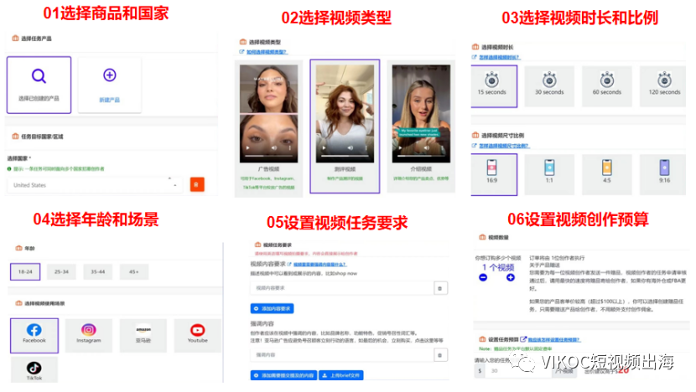This screenshot has height=392, width=696.
Task: Open more options on 广告视频 video
Action: click(290, 147)
